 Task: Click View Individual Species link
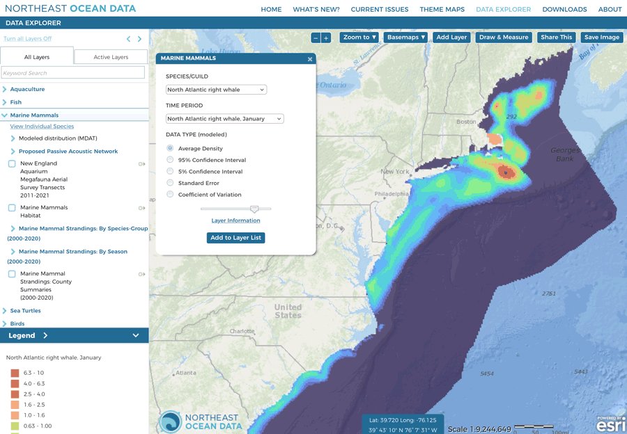pos(42,126)
